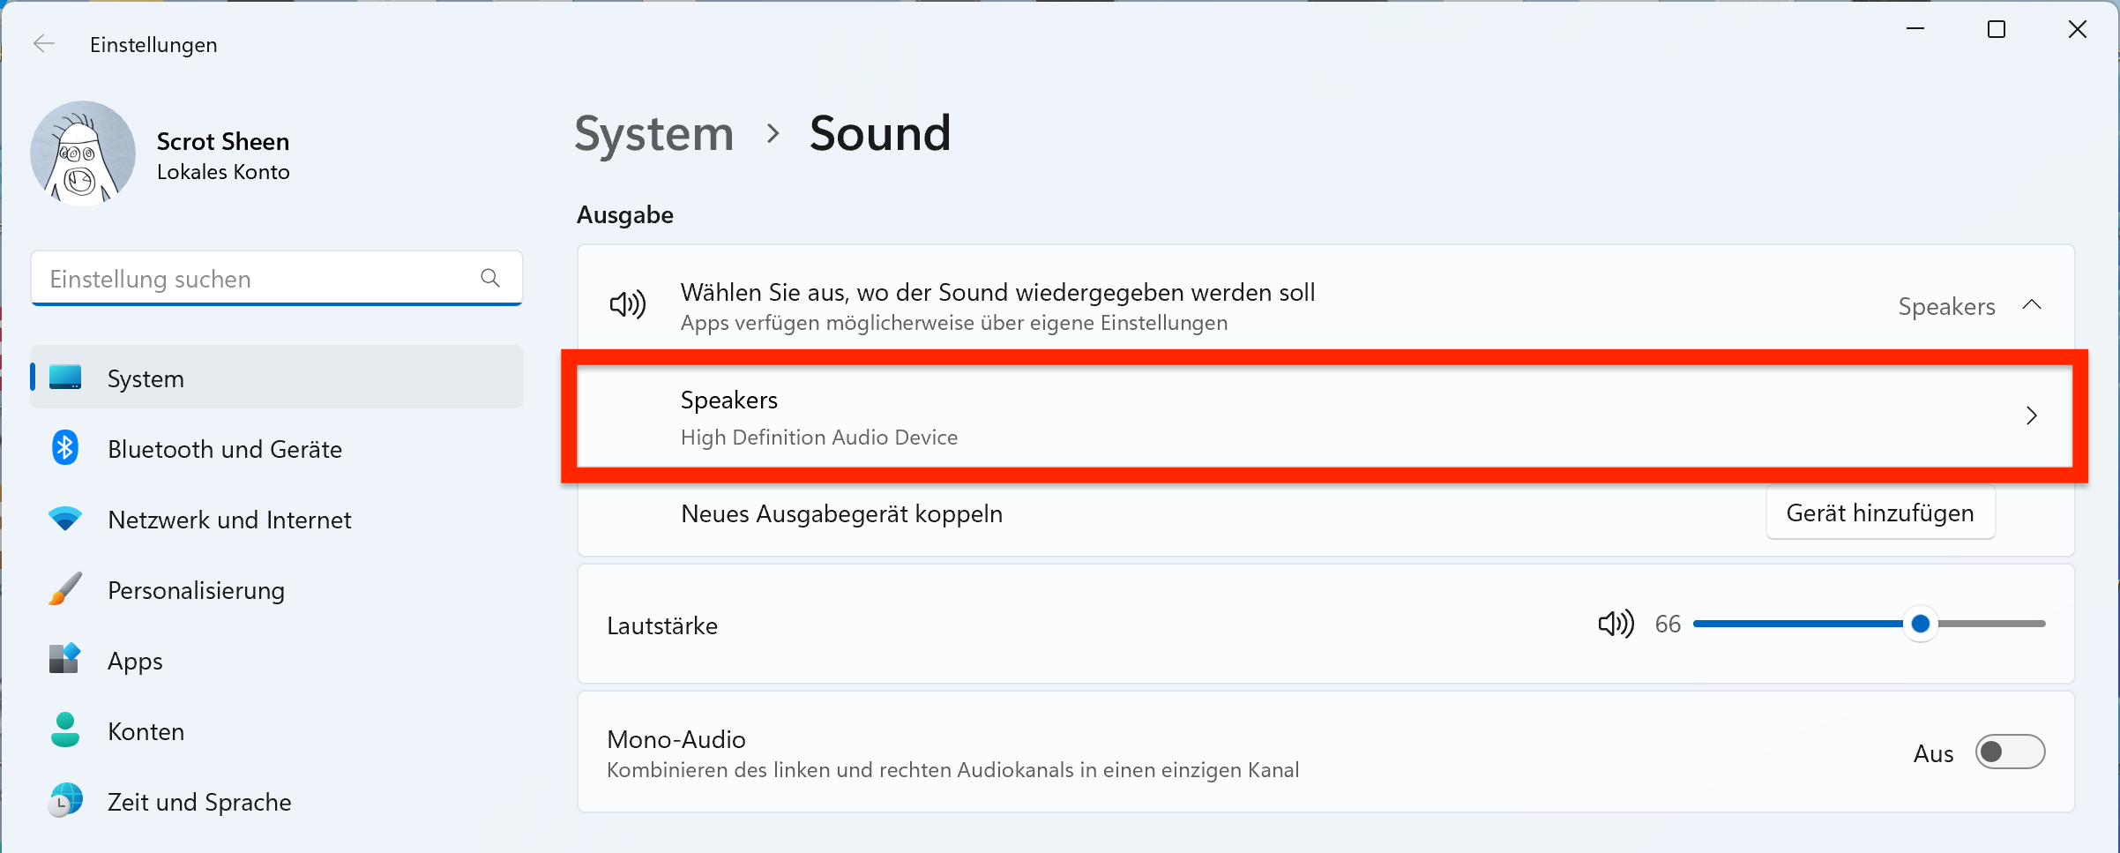
Task: Click the back arrow icon
Action: [x=43, y=44]
